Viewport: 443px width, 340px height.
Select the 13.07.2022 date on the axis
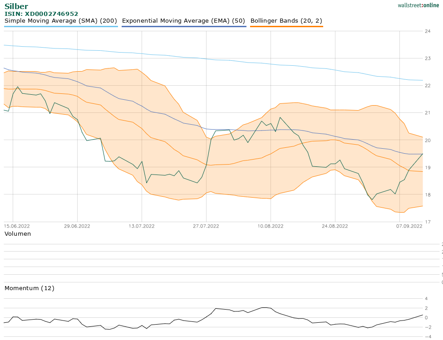point(142,226)
